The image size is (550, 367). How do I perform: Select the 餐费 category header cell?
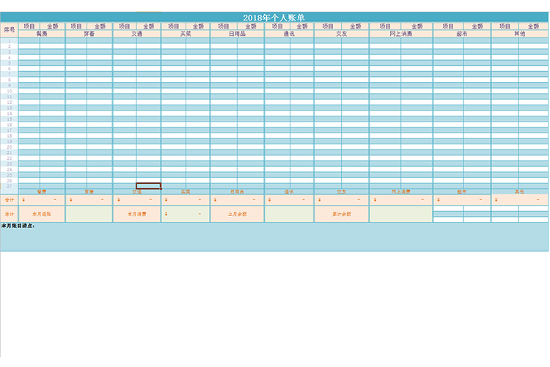[42, 34]
